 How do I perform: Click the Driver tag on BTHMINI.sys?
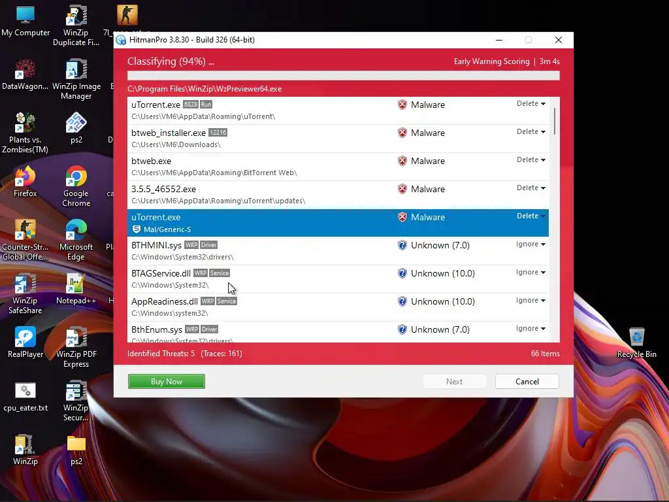[209, 245]
